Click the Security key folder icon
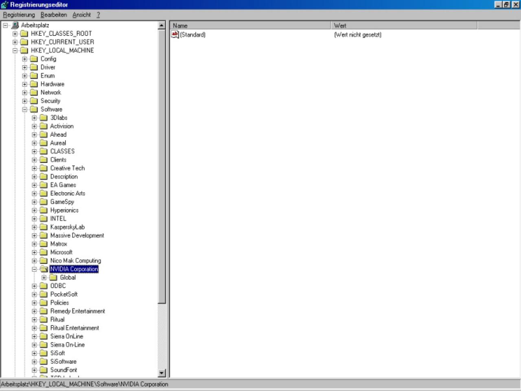This screenshot has height=391, width=521. pyautogui.click(x=34, y=101)
